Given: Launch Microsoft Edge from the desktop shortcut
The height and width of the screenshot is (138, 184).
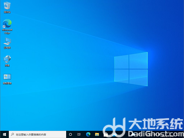Looking at the screenshot, I should click(7, 27).
